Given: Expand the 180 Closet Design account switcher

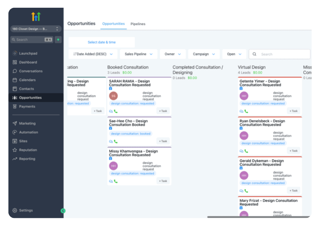Looking at the screenshot, I should click(36, 29).
